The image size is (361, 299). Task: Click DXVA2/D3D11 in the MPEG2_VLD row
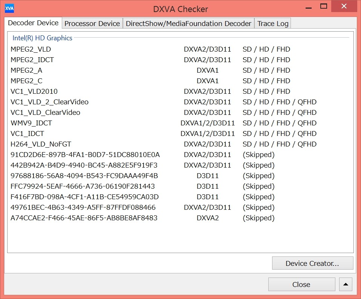207,49
